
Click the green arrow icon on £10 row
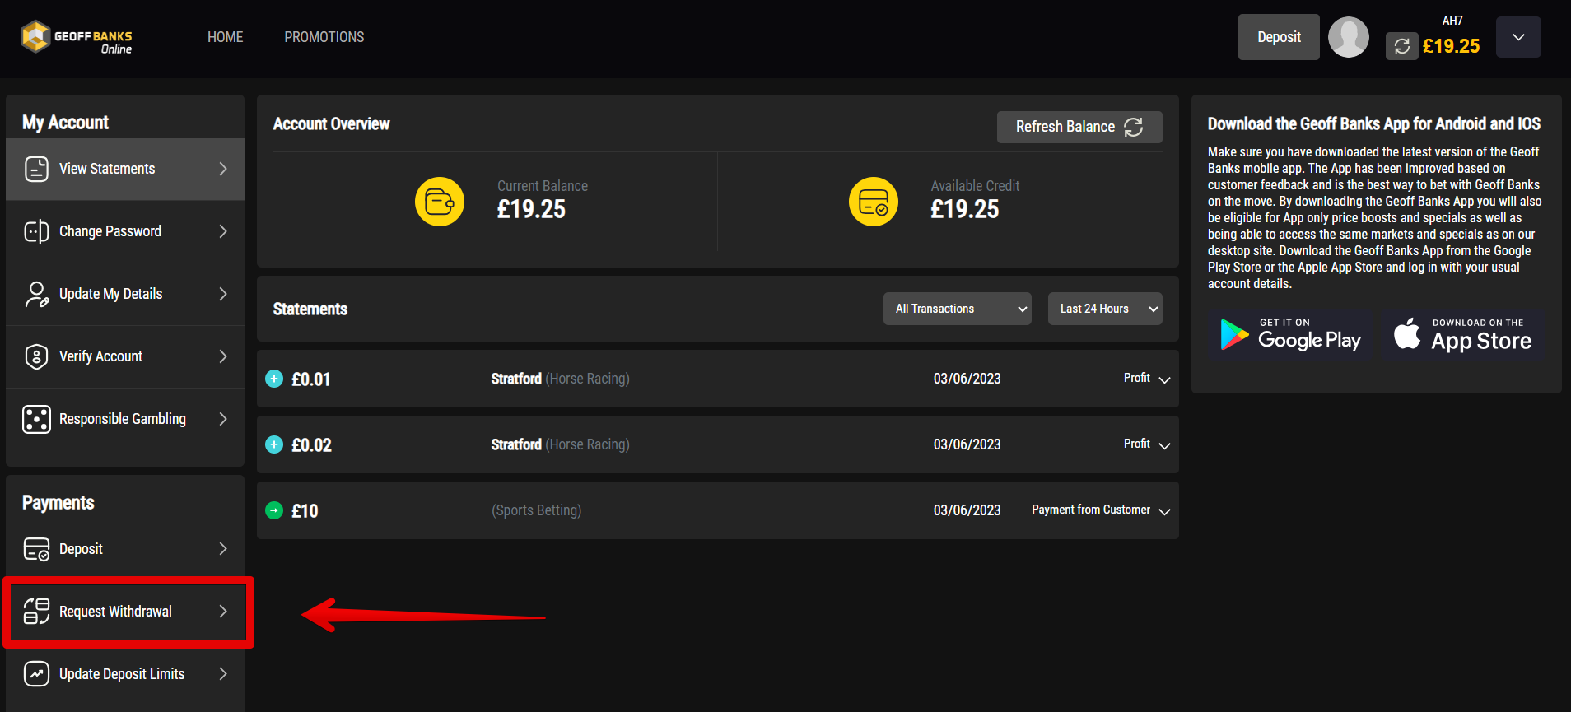point(274,510)
